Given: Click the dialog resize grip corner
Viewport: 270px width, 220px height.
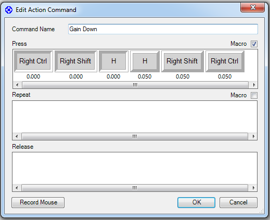Looking at the screenshot, I should 262,211.
